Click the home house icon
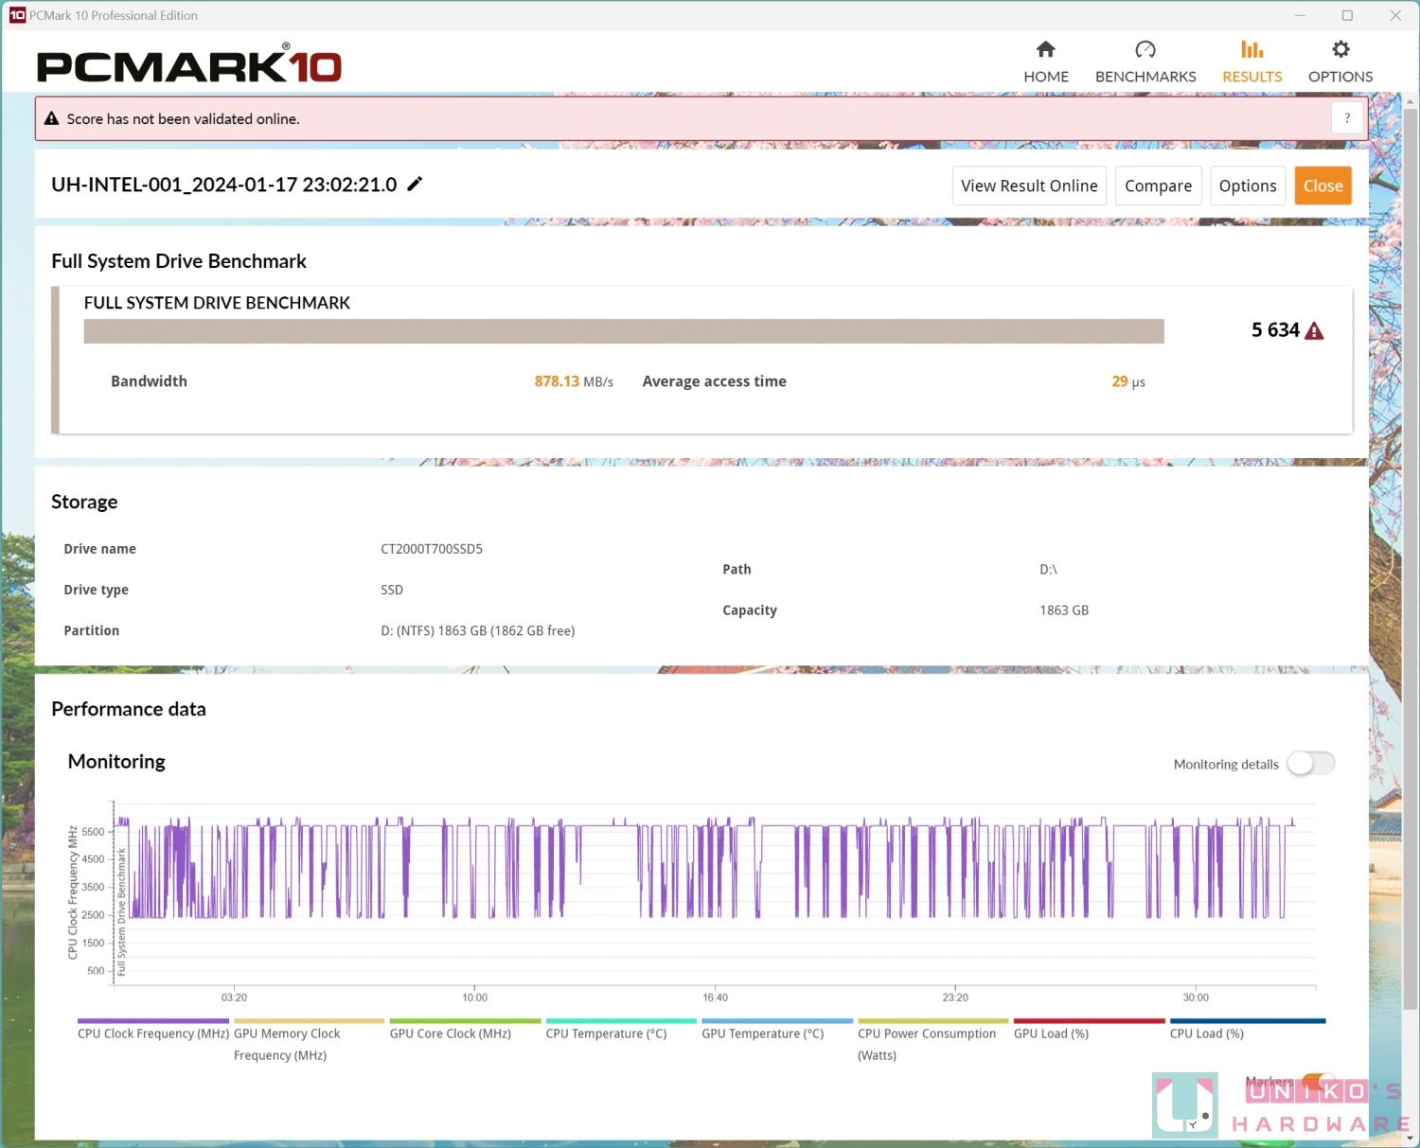 pyautogui.click(x=1045, y=49)
